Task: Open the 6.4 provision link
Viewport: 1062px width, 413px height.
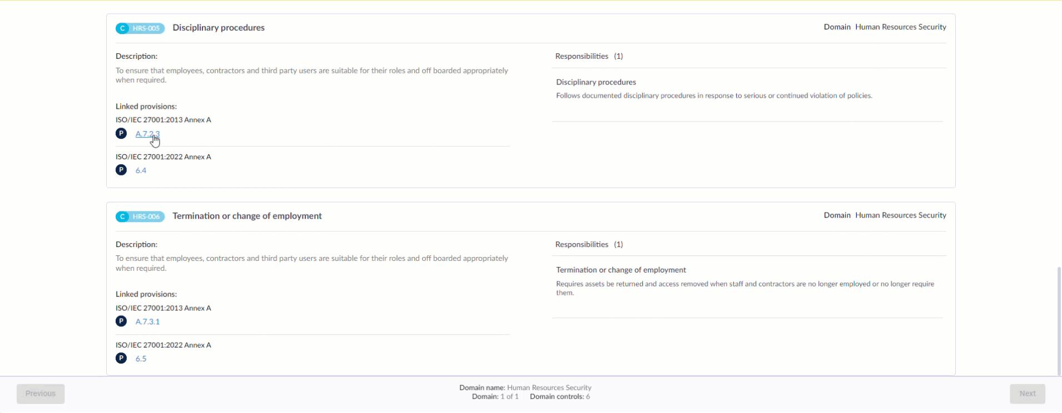Action: (141, 170)
